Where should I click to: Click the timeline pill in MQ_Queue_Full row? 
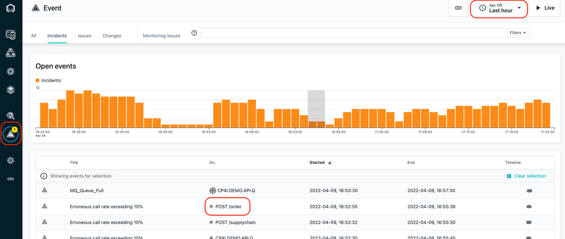click(529, 191)
